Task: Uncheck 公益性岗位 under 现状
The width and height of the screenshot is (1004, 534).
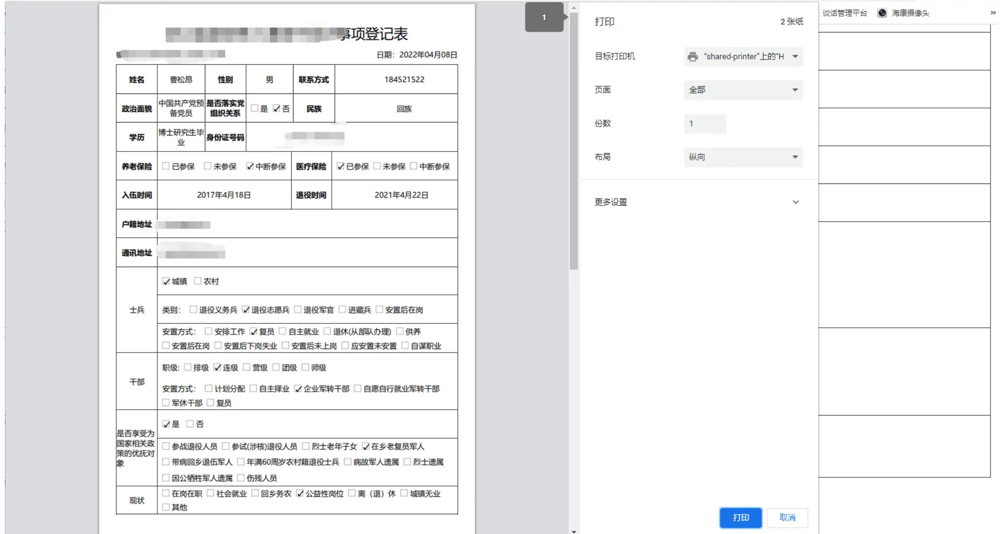Action: pos(300,493)
